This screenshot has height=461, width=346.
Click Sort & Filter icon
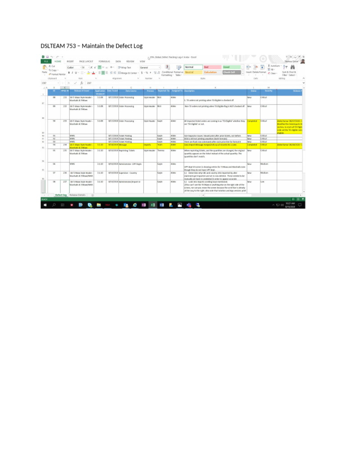(285, 71)
